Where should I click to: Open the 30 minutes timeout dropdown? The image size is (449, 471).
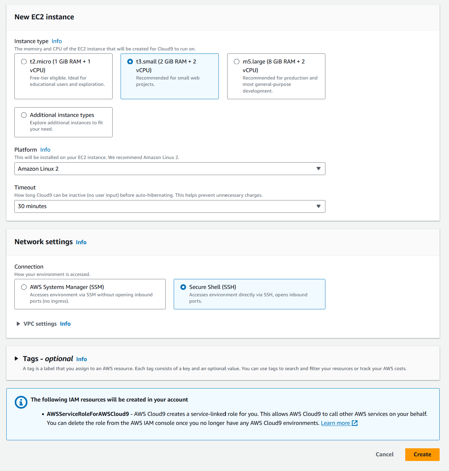tap(170, 206)
